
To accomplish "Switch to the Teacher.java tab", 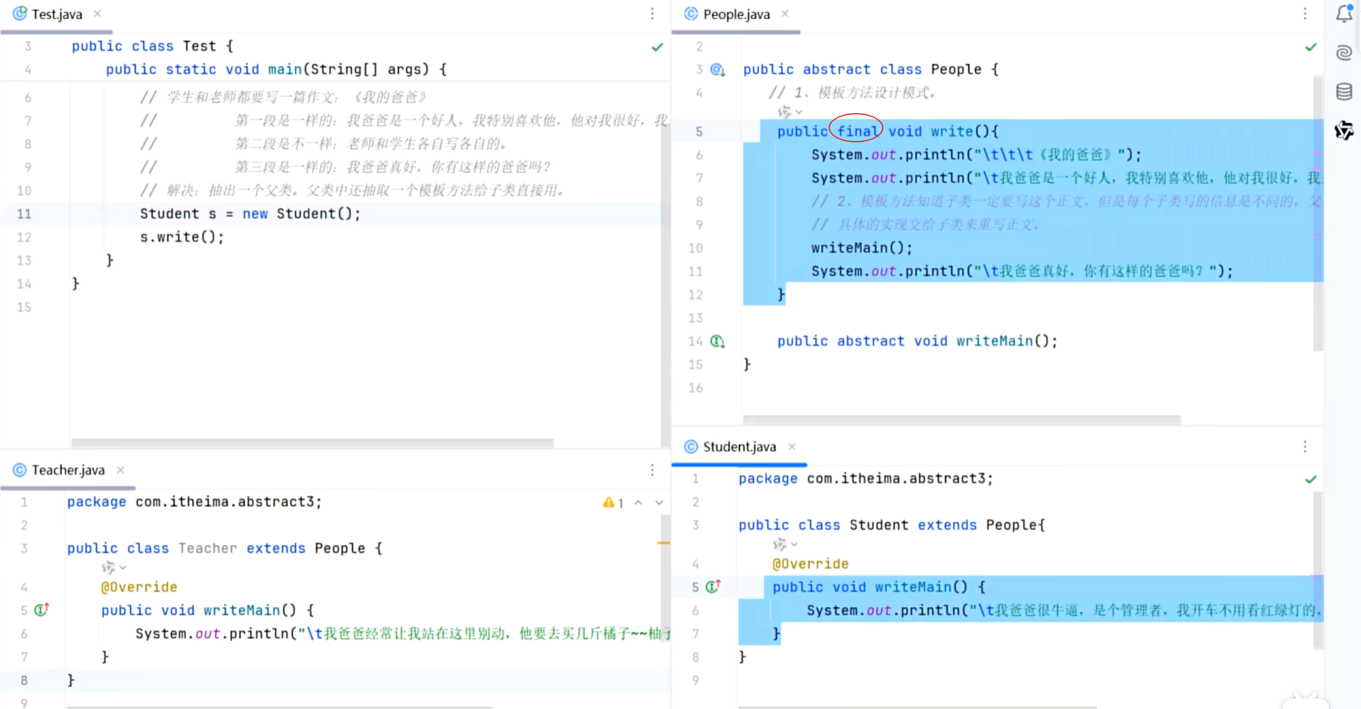I will coord(68,470).
